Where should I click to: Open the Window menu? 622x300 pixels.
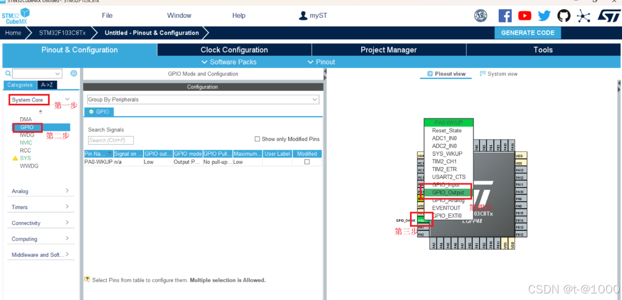click(179, 16)
